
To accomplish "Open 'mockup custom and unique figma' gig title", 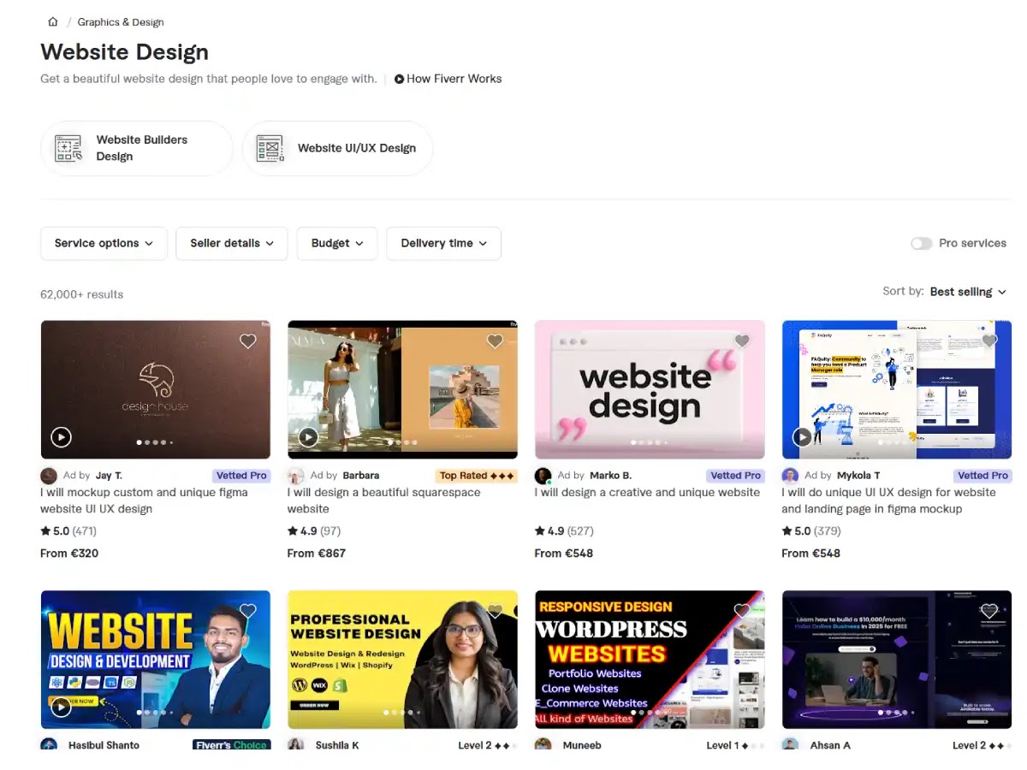I will click(x=144, y=500).
